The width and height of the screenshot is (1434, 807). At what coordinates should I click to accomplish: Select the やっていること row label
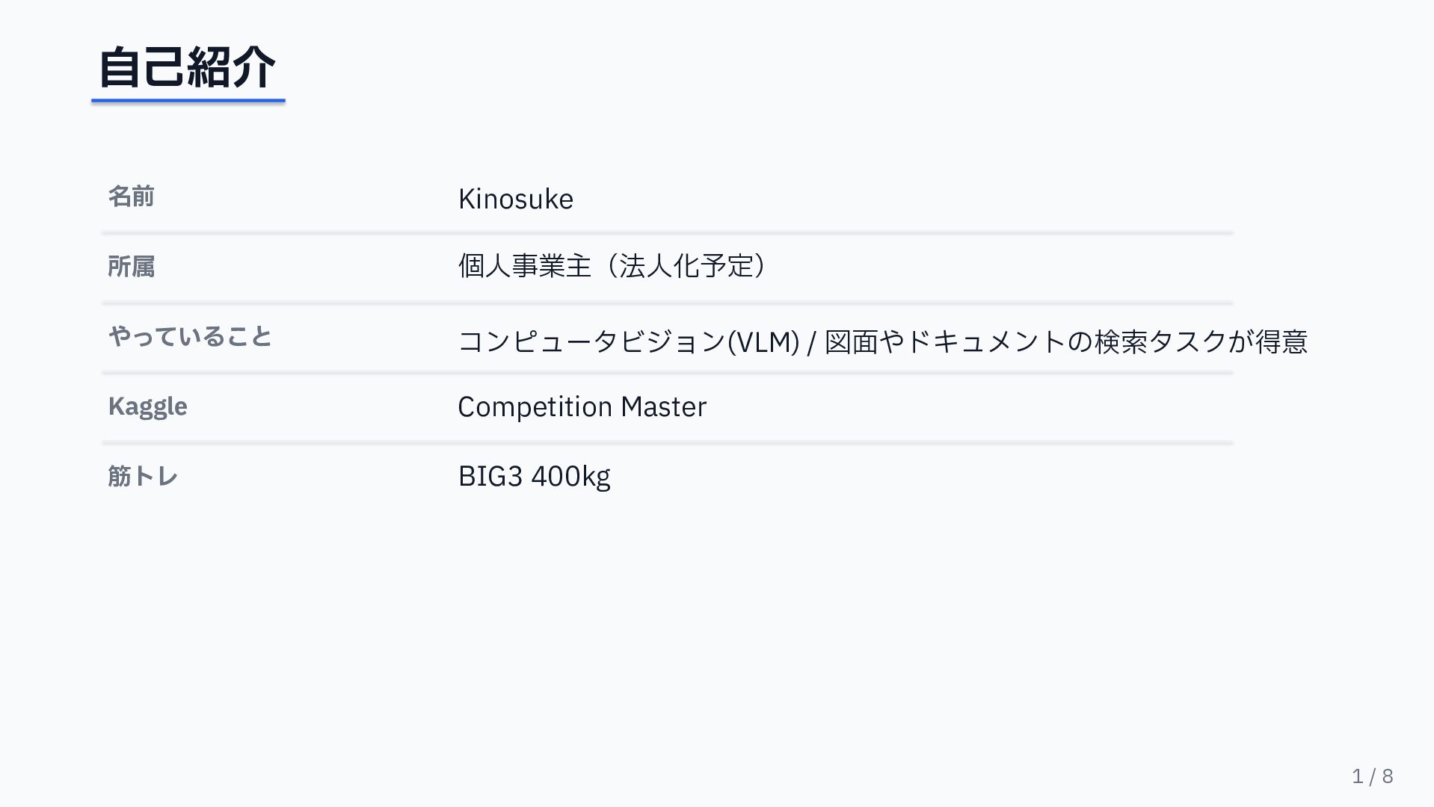pyautogui.click(x=190, y=336)
